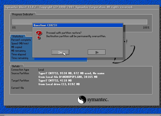Click target 'Type:7 [NTFS], 4118 MB' line
The height and width of the screenshot is (116, 161).
coord(55,80)
